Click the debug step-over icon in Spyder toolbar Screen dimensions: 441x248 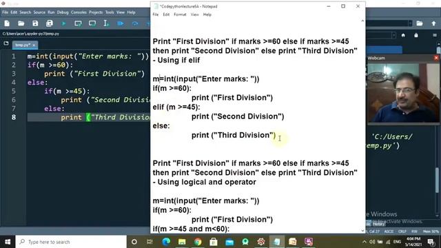click(135, 23)
